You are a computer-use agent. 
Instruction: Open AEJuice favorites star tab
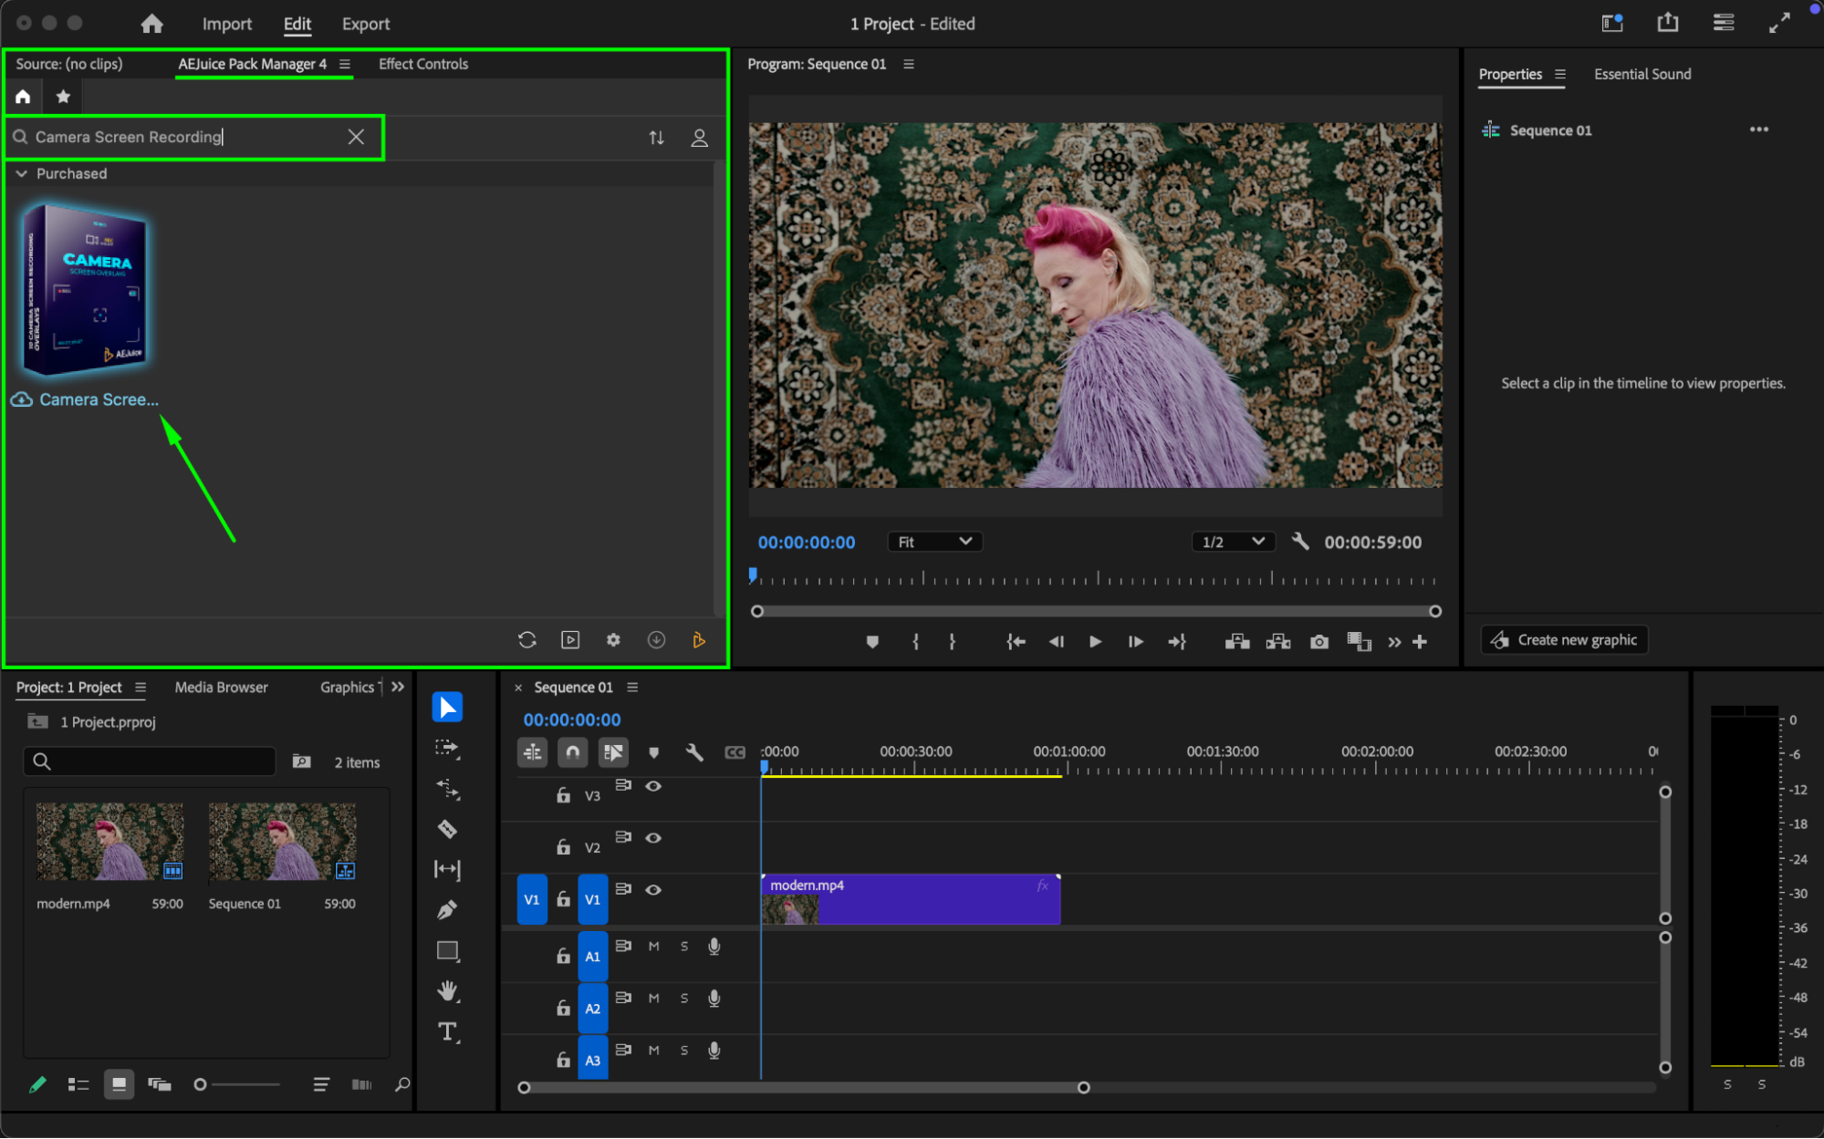coord(63,97)
